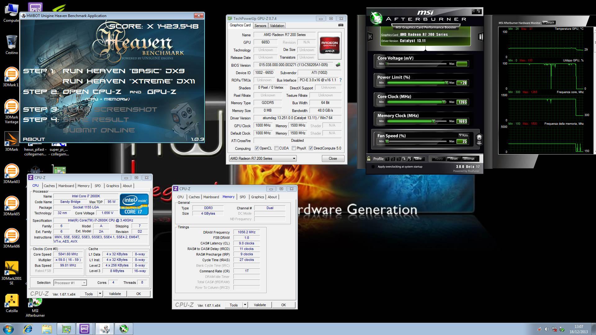Image resolution: width=596 pixels, height=335 pixels.
Task: Click the Afterburner K (Kombustor) side button
Action: (x=370, y=37)
